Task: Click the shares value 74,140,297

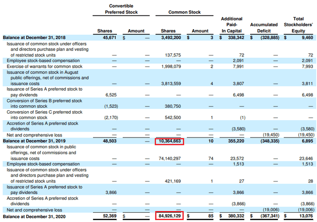Action: tap(169, 159)
